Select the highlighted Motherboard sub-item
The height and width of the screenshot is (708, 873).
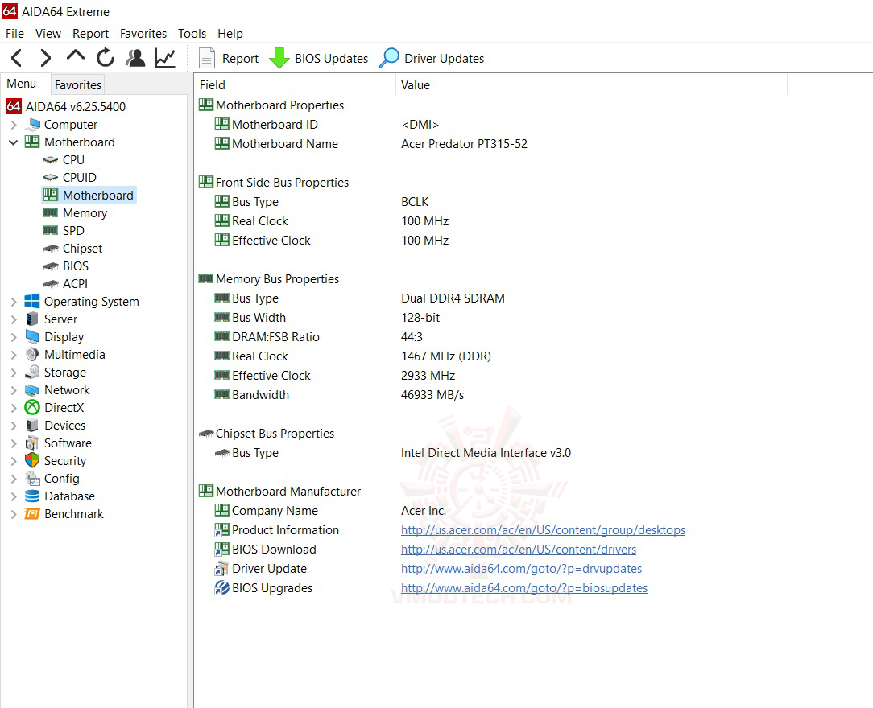(x=89, y=196)
